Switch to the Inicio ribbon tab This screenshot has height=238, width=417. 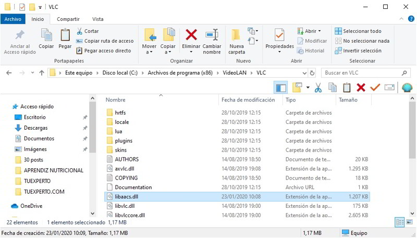[x=38, y=19]
